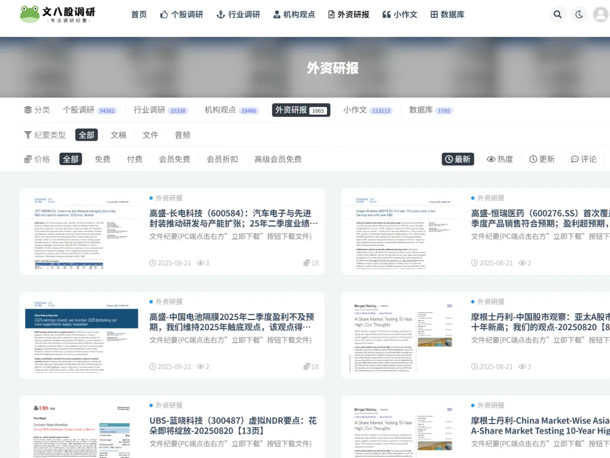Go to 首页 in navigation
The height and width of the screenshot is (458, 610).
(x=139, y=14)
